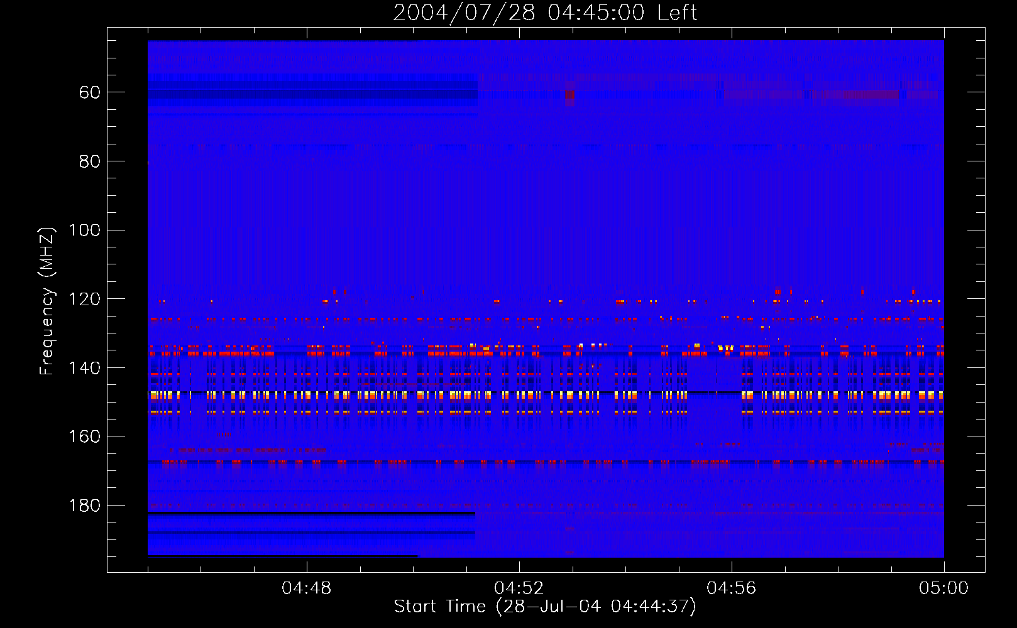
Task: Click the 'Start Time (28-Jul-04 04:44:37)' label
Action: coord(545,607)
